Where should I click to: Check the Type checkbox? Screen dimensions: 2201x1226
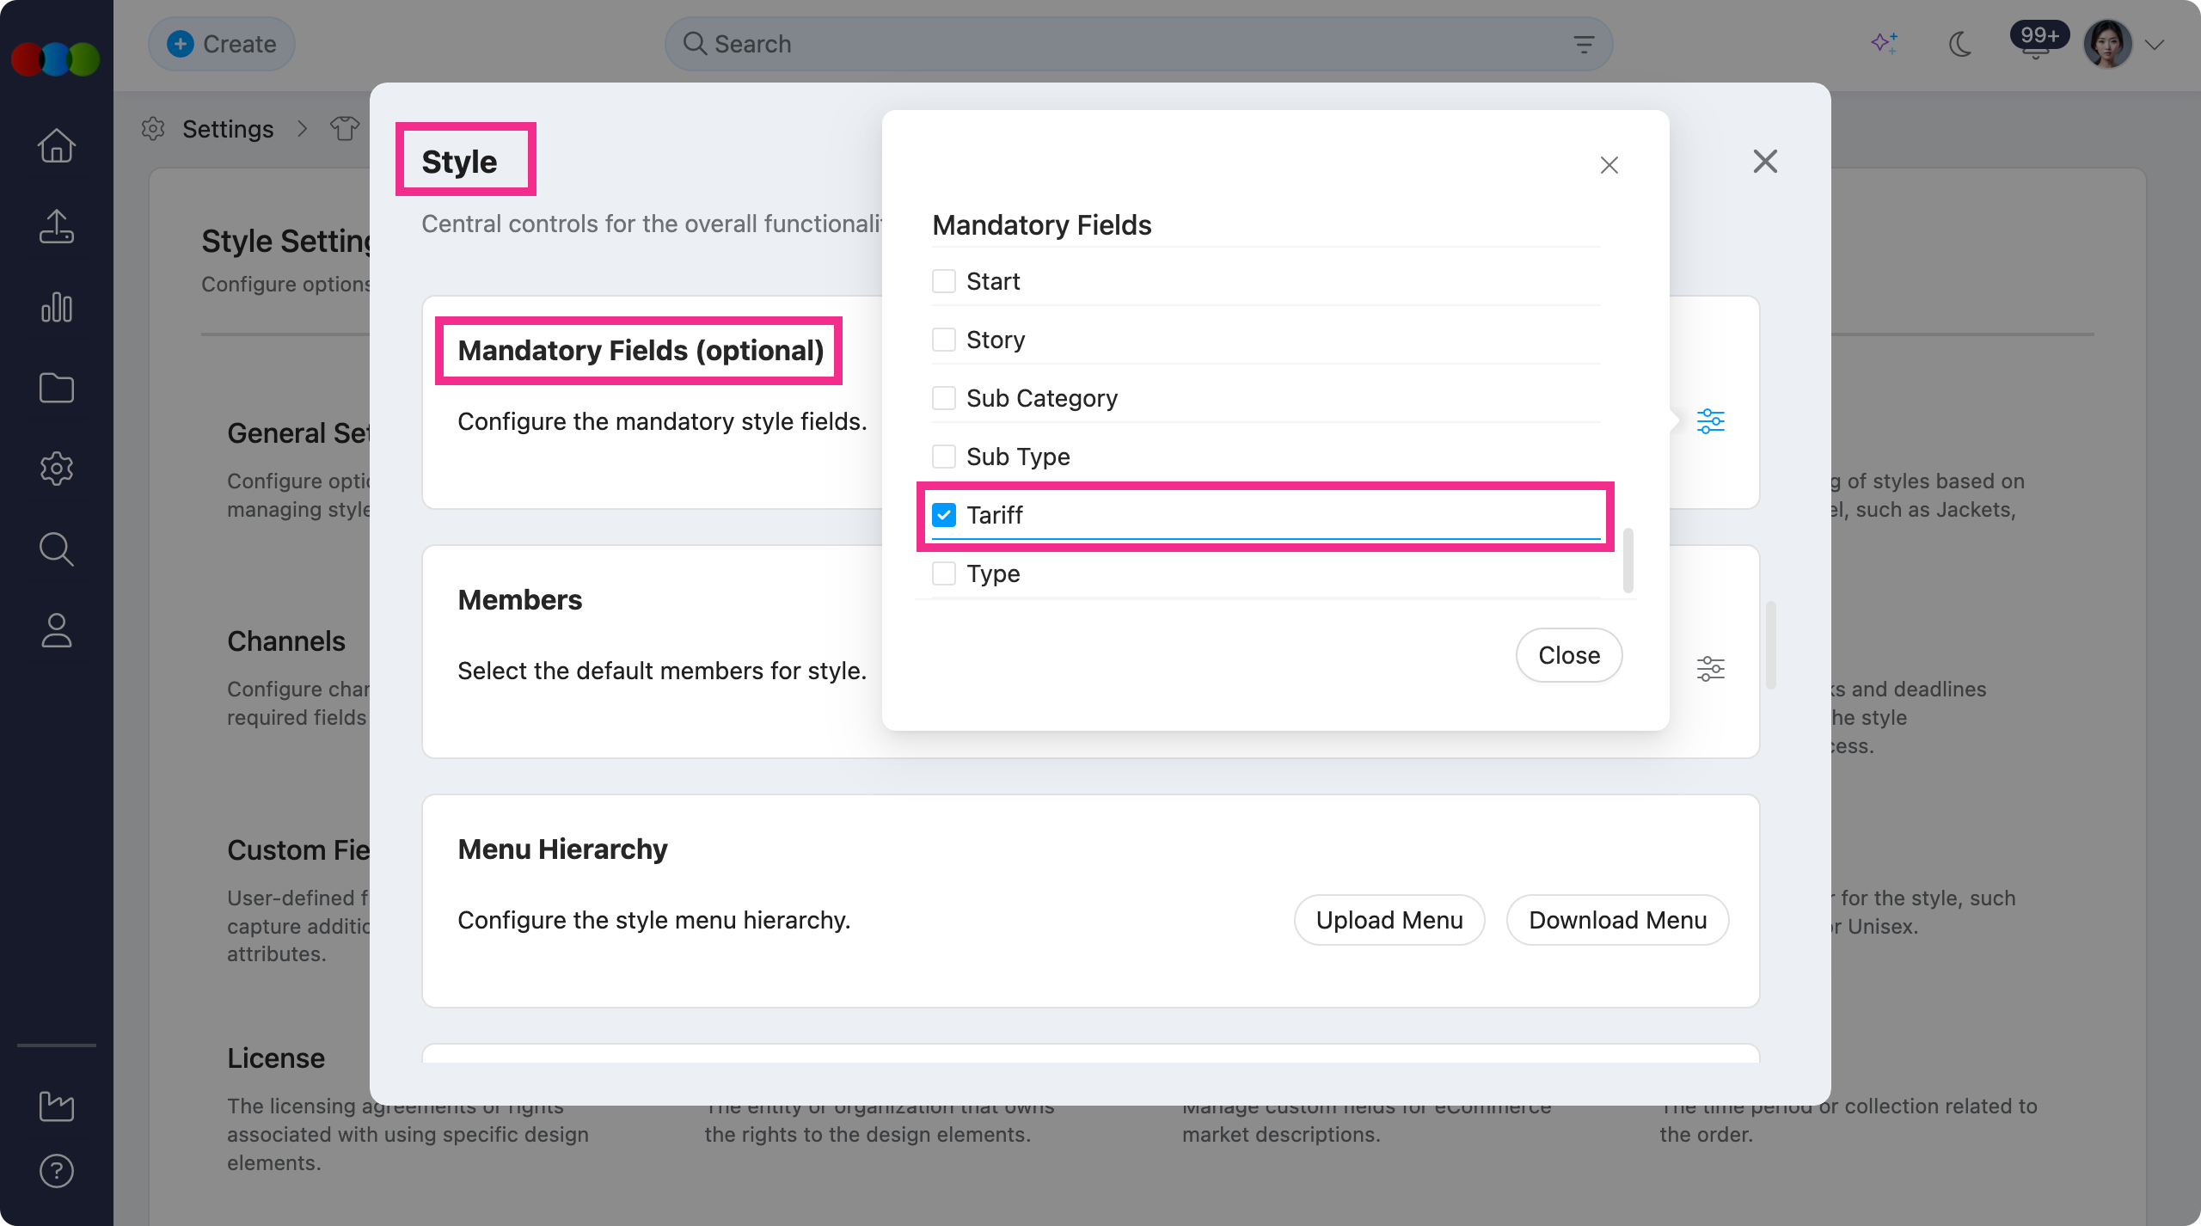coord(944,573)
